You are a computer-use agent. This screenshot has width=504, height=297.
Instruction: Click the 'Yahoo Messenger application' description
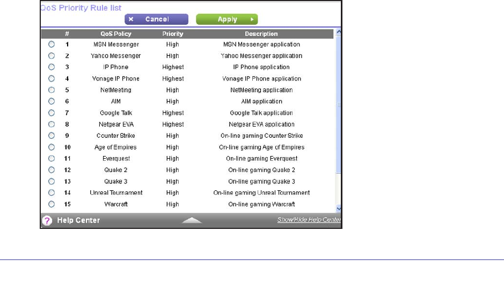coord(261,56)
